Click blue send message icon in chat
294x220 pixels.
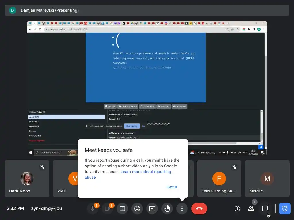261,147
